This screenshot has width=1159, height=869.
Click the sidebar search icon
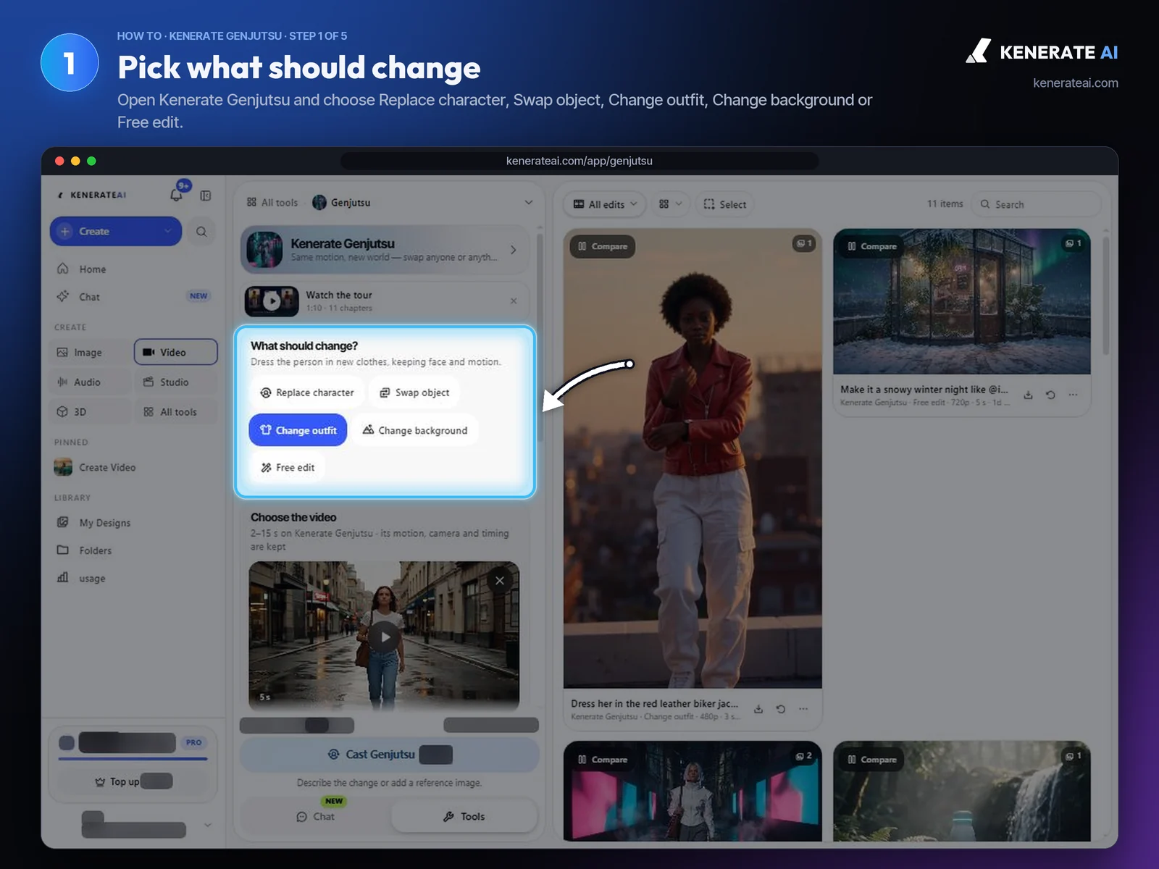point(201,232)
